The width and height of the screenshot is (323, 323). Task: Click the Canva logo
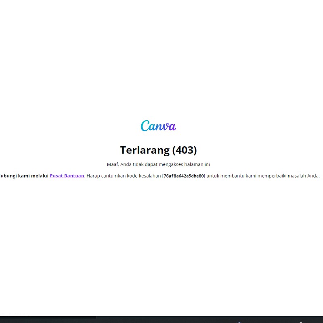[158, 126]
